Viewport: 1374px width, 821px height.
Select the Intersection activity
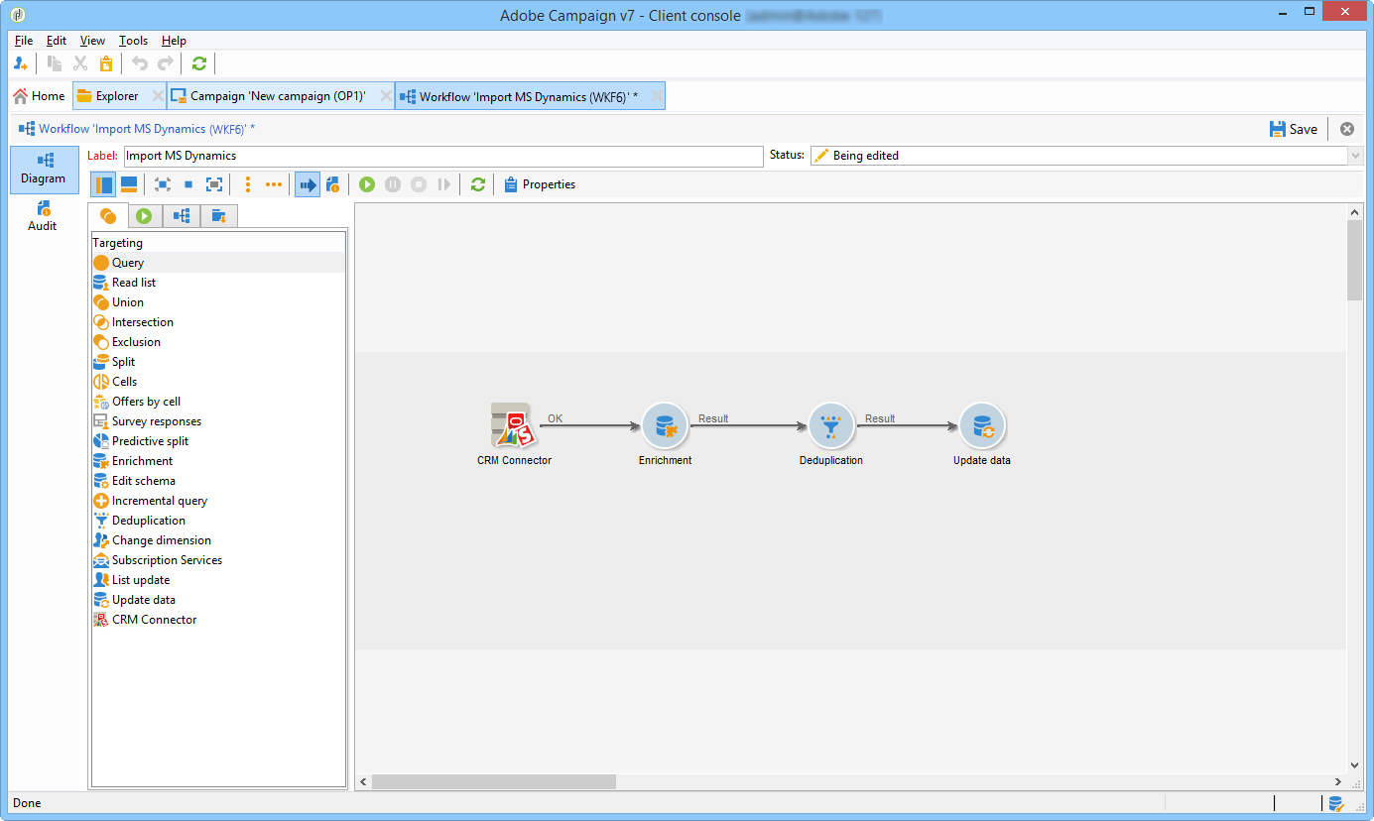218,322
